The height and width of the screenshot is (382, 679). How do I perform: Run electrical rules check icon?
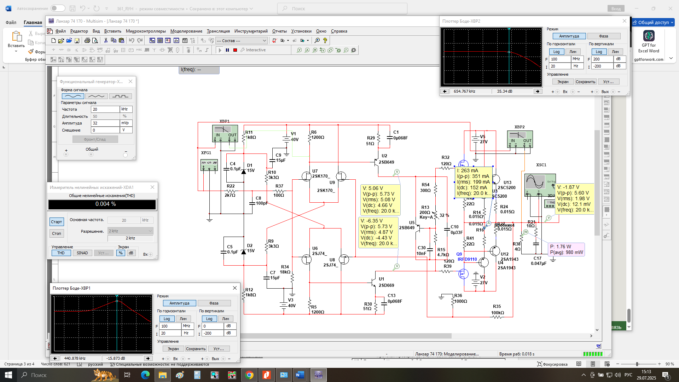click(x=274, y=41)
